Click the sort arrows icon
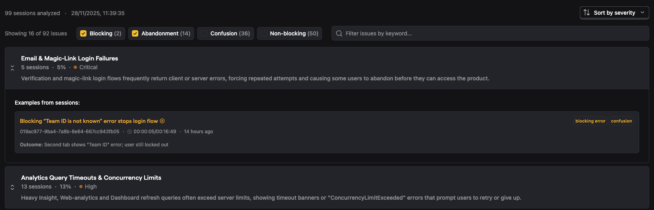 pyautogui.click(x=587, y=13)
